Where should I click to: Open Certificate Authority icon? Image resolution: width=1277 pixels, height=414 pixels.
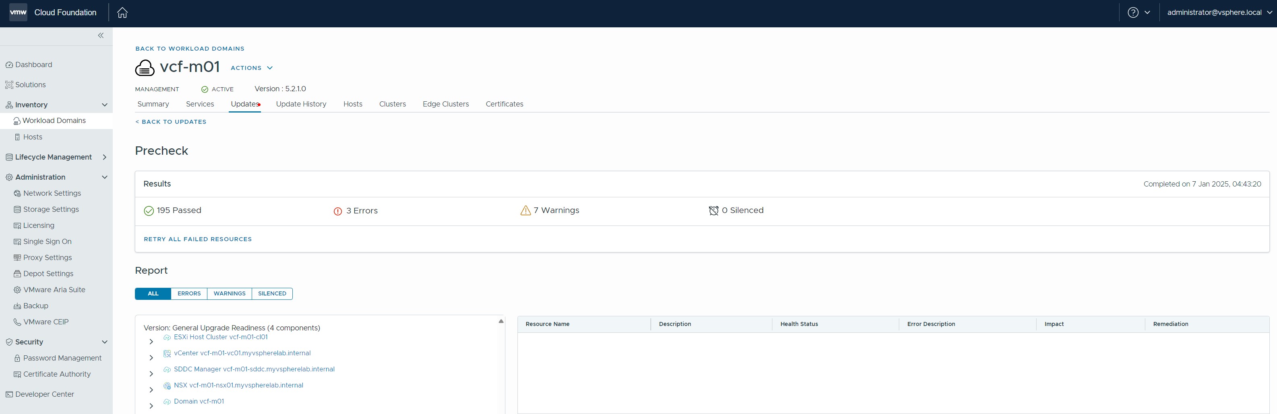click(x=17, y=375)
